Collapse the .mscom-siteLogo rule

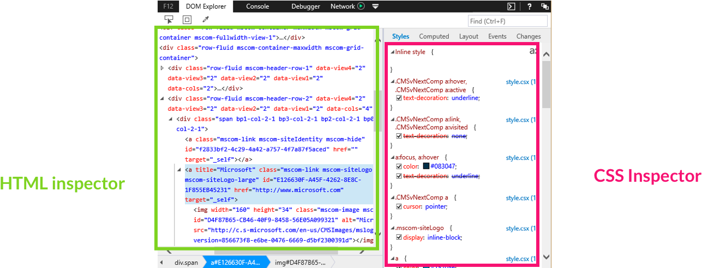tap(393, 228)
